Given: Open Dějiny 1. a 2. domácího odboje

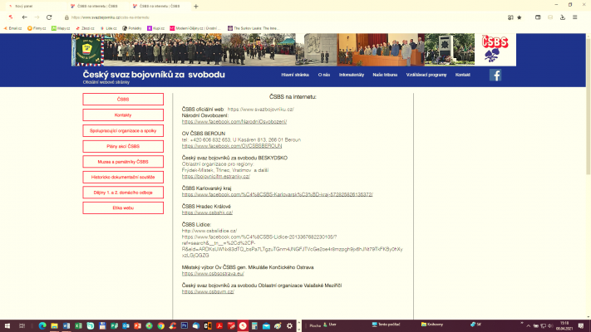Looking at the screenshot, I should pyautogui.click(x=123, y=193).
